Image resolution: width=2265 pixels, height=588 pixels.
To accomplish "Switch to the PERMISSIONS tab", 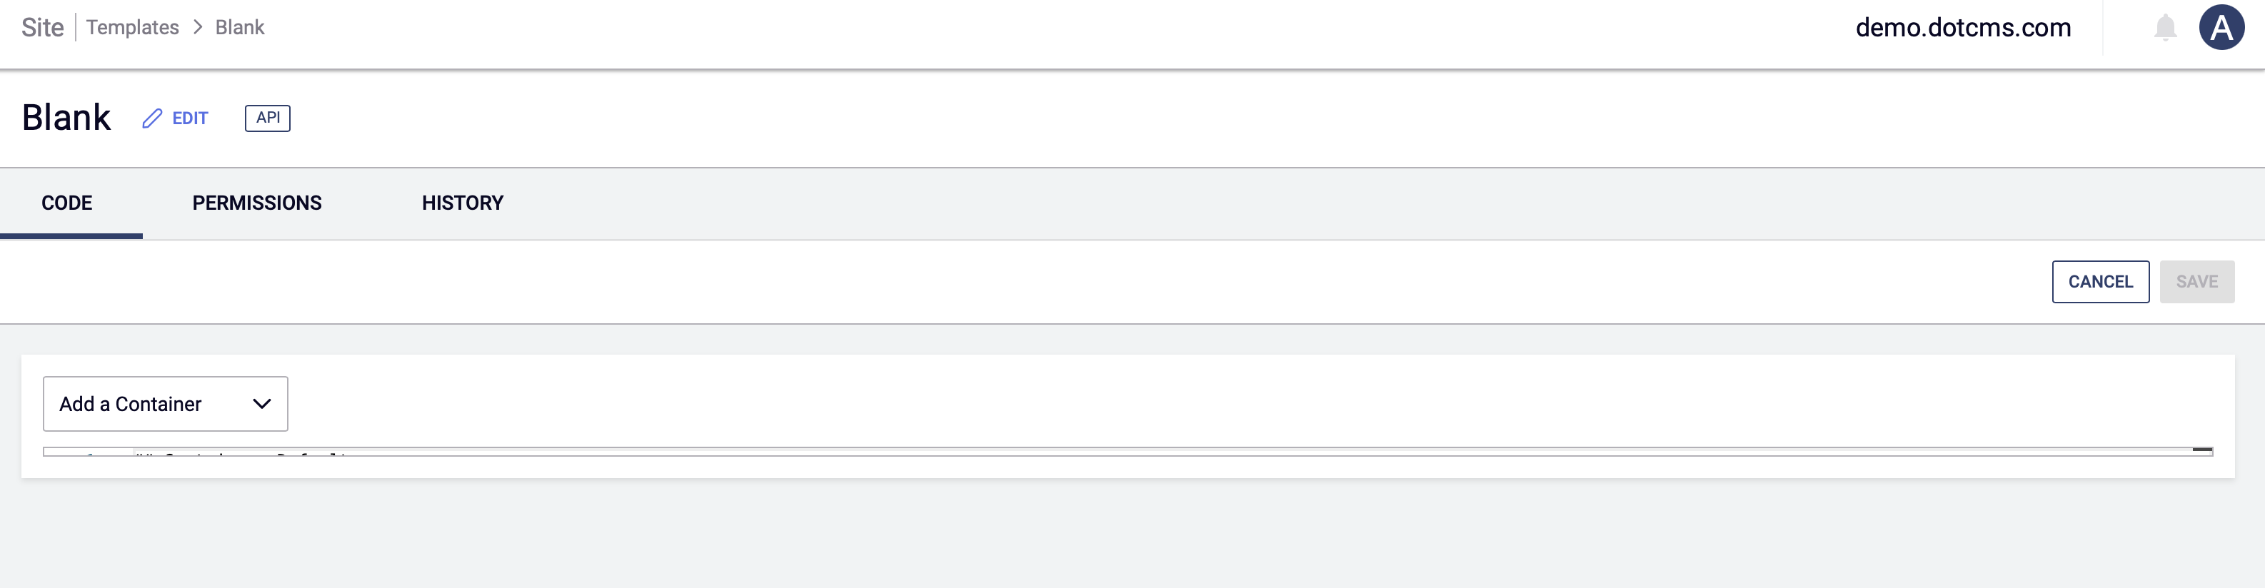I will (x=257, y=203).
